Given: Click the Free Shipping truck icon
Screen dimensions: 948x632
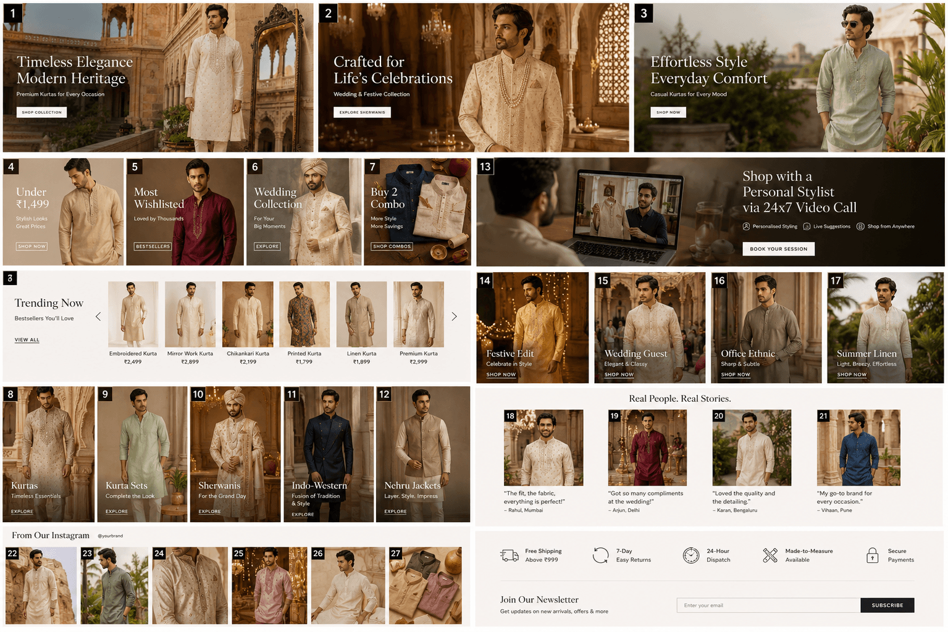Looking at the screenshot, I should (509, 555).
